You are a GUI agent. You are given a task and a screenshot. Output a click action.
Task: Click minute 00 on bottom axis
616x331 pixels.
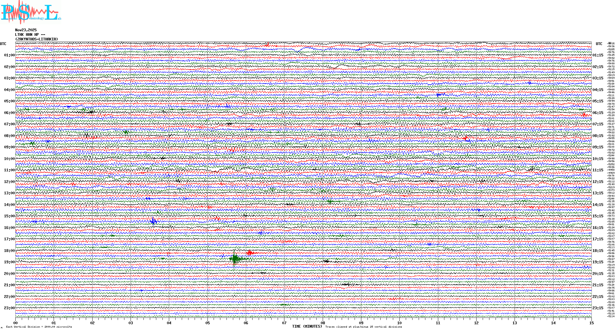(x=16, y=323)
